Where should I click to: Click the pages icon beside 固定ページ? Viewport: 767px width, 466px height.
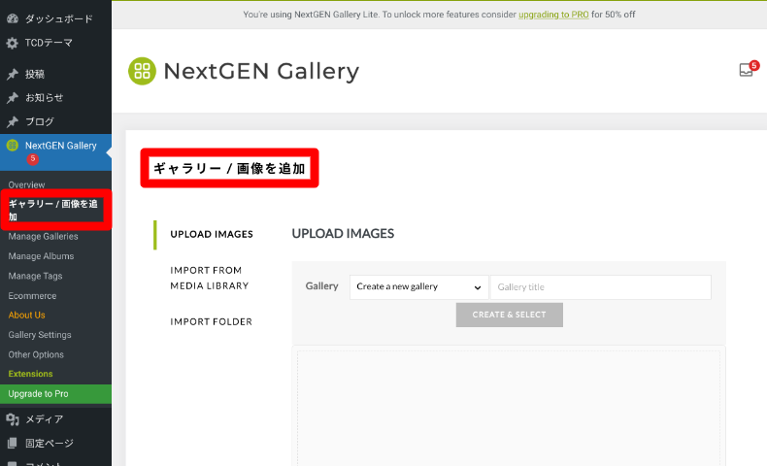point(13,443)
